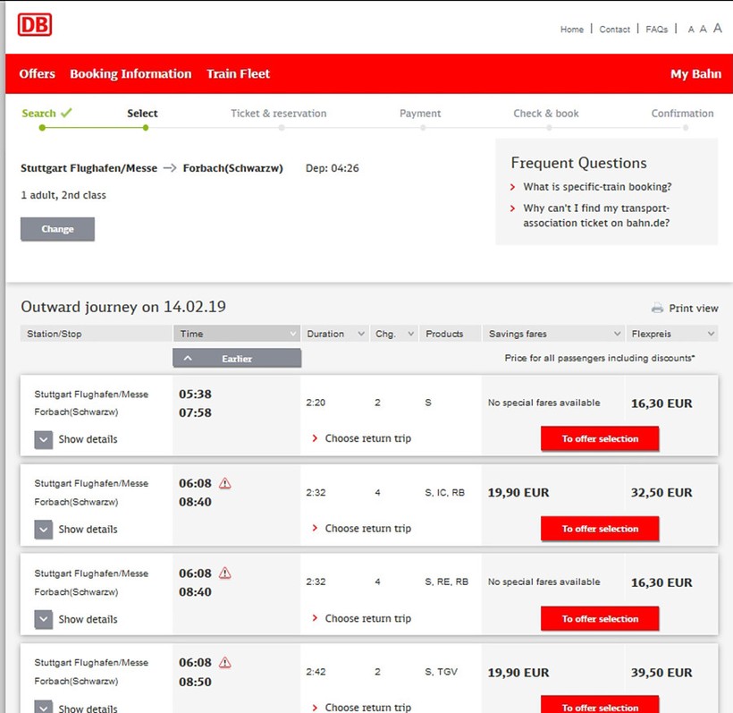Click warning triangle on 06:08–08:40 IC trip
This screenshot has height=713, width=733.
coord(225,484)
